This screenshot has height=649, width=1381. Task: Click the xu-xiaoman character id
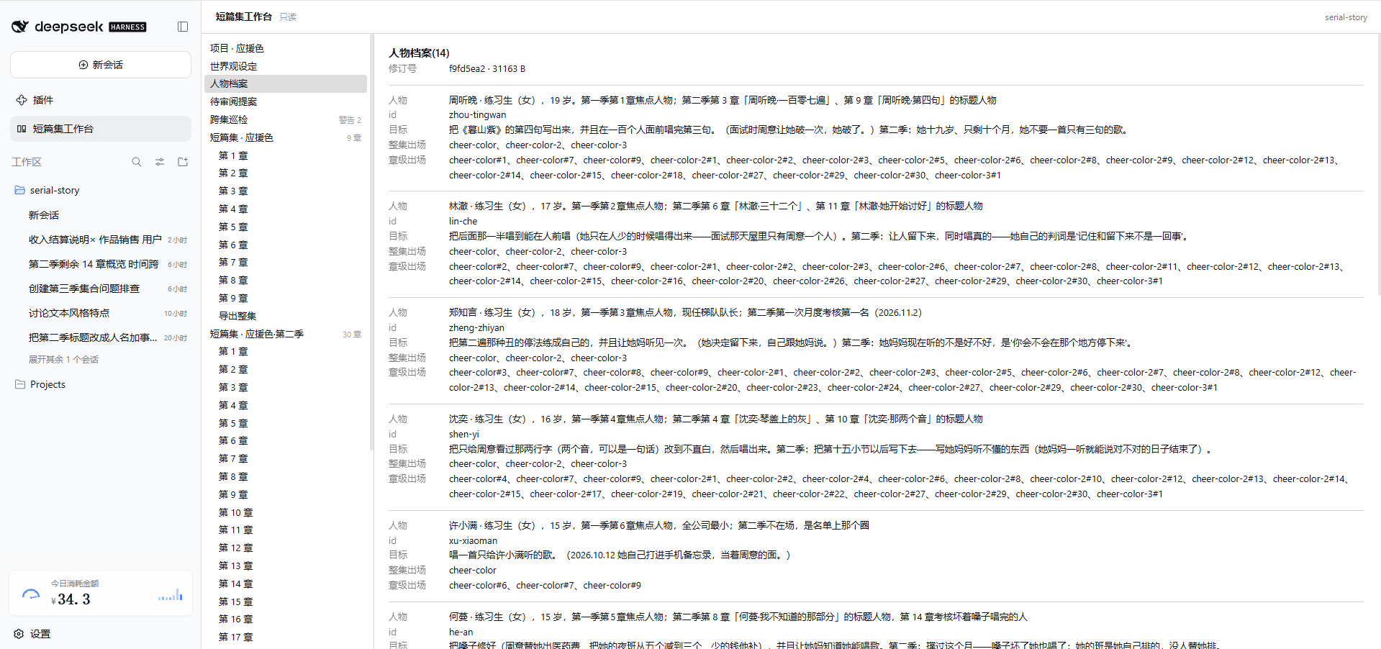[473, 540]
